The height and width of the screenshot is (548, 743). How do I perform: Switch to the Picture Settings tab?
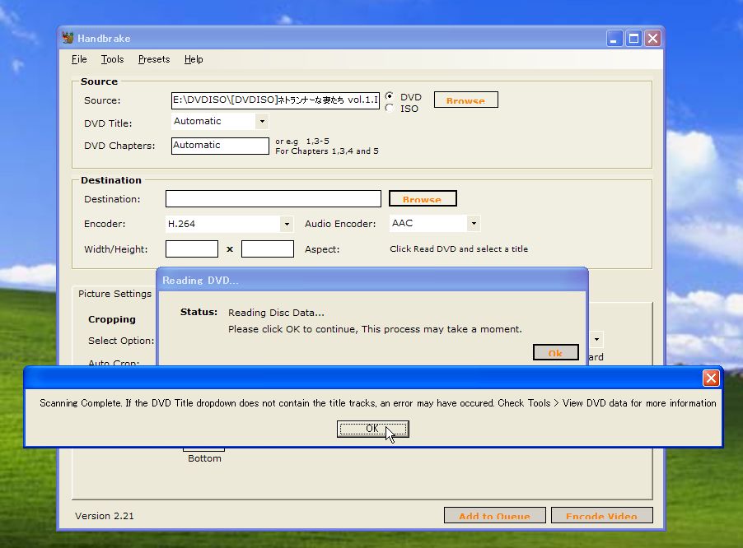coord(114,294)
